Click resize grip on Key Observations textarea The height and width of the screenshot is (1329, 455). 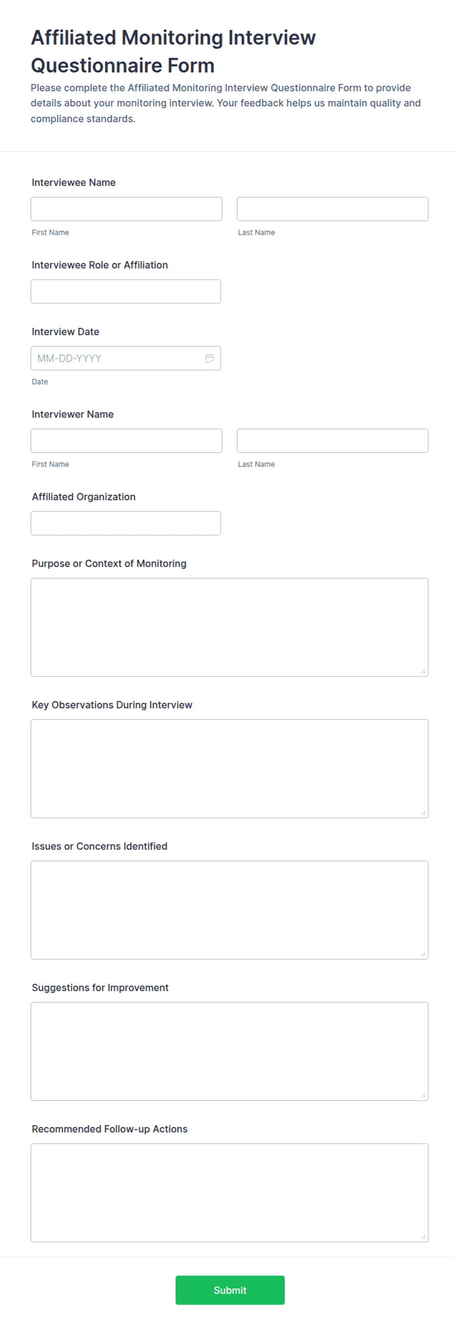tap(423, 813)
